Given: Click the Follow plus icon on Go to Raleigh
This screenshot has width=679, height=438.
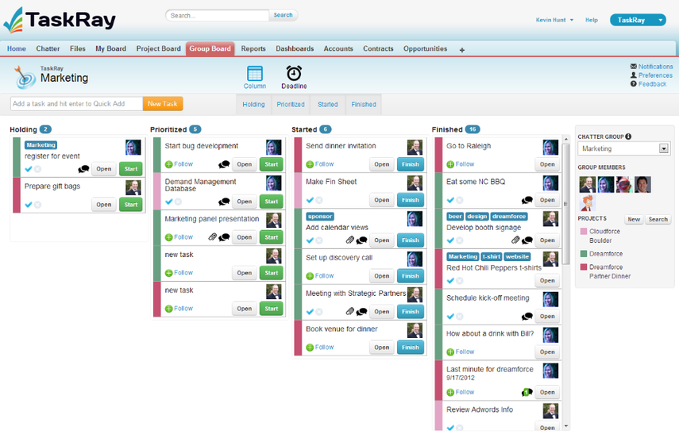Looking at the screenshot, I should [x=450, y=164].
